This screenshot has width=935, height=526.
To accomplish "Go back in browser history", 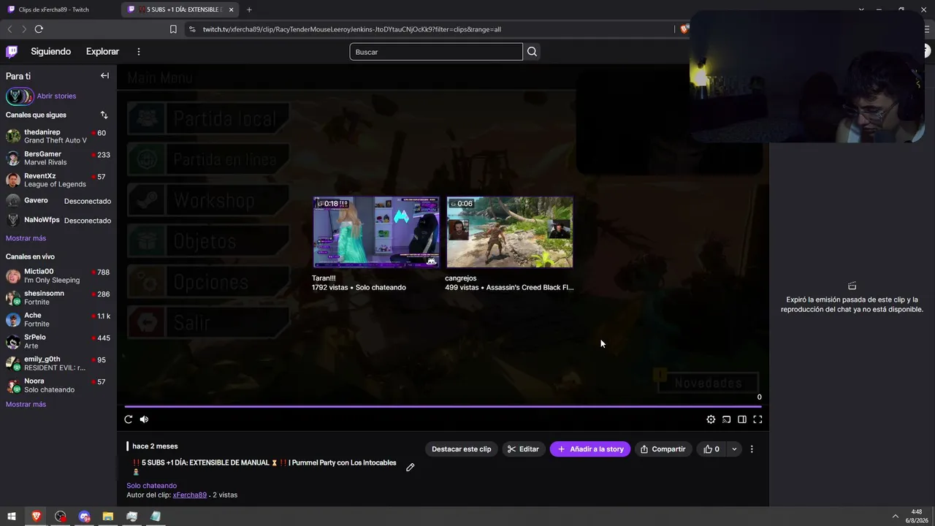I will pyautogui.click(x=9, y=29).
